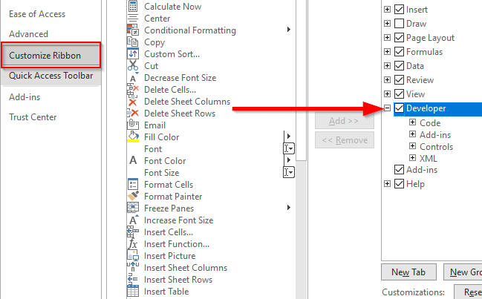Click the Format Painter brush icon
Image resolution: width=482 pixels, height=299 pixels.
133,197
